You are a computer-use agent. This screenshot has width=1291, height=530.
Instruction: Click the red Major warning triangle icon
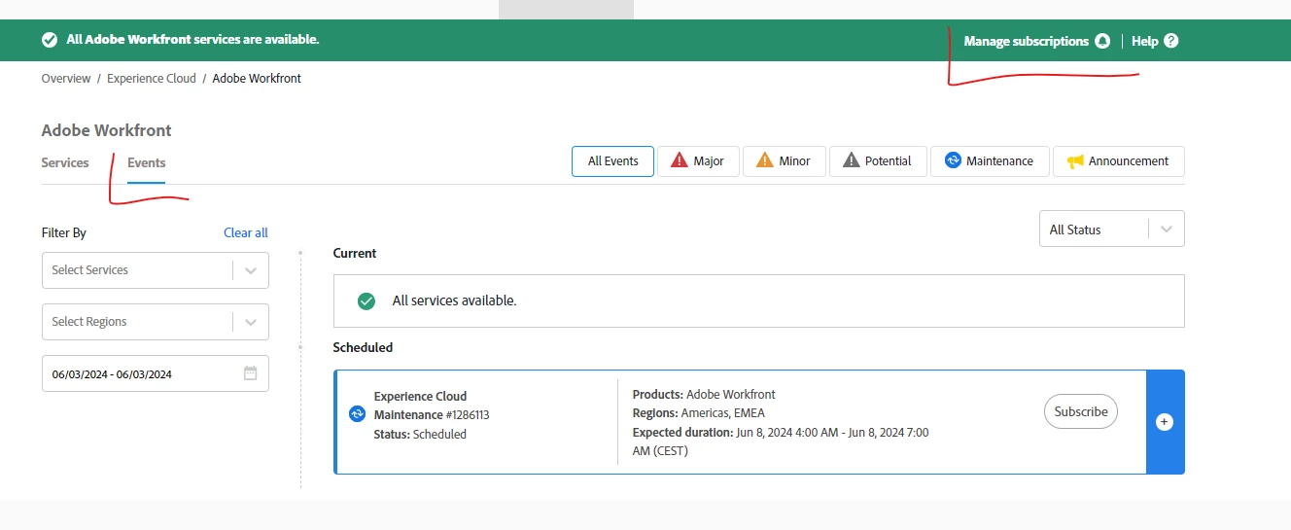coord(680,160)
